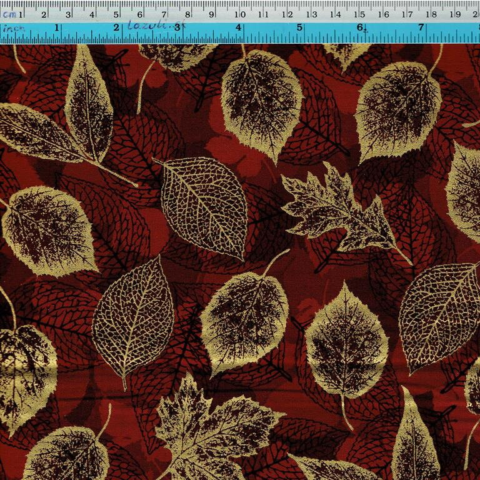Click the "7" mark on the blue inch ruler
The width and height of the screenshot is (480, 480).
(421, 27)
